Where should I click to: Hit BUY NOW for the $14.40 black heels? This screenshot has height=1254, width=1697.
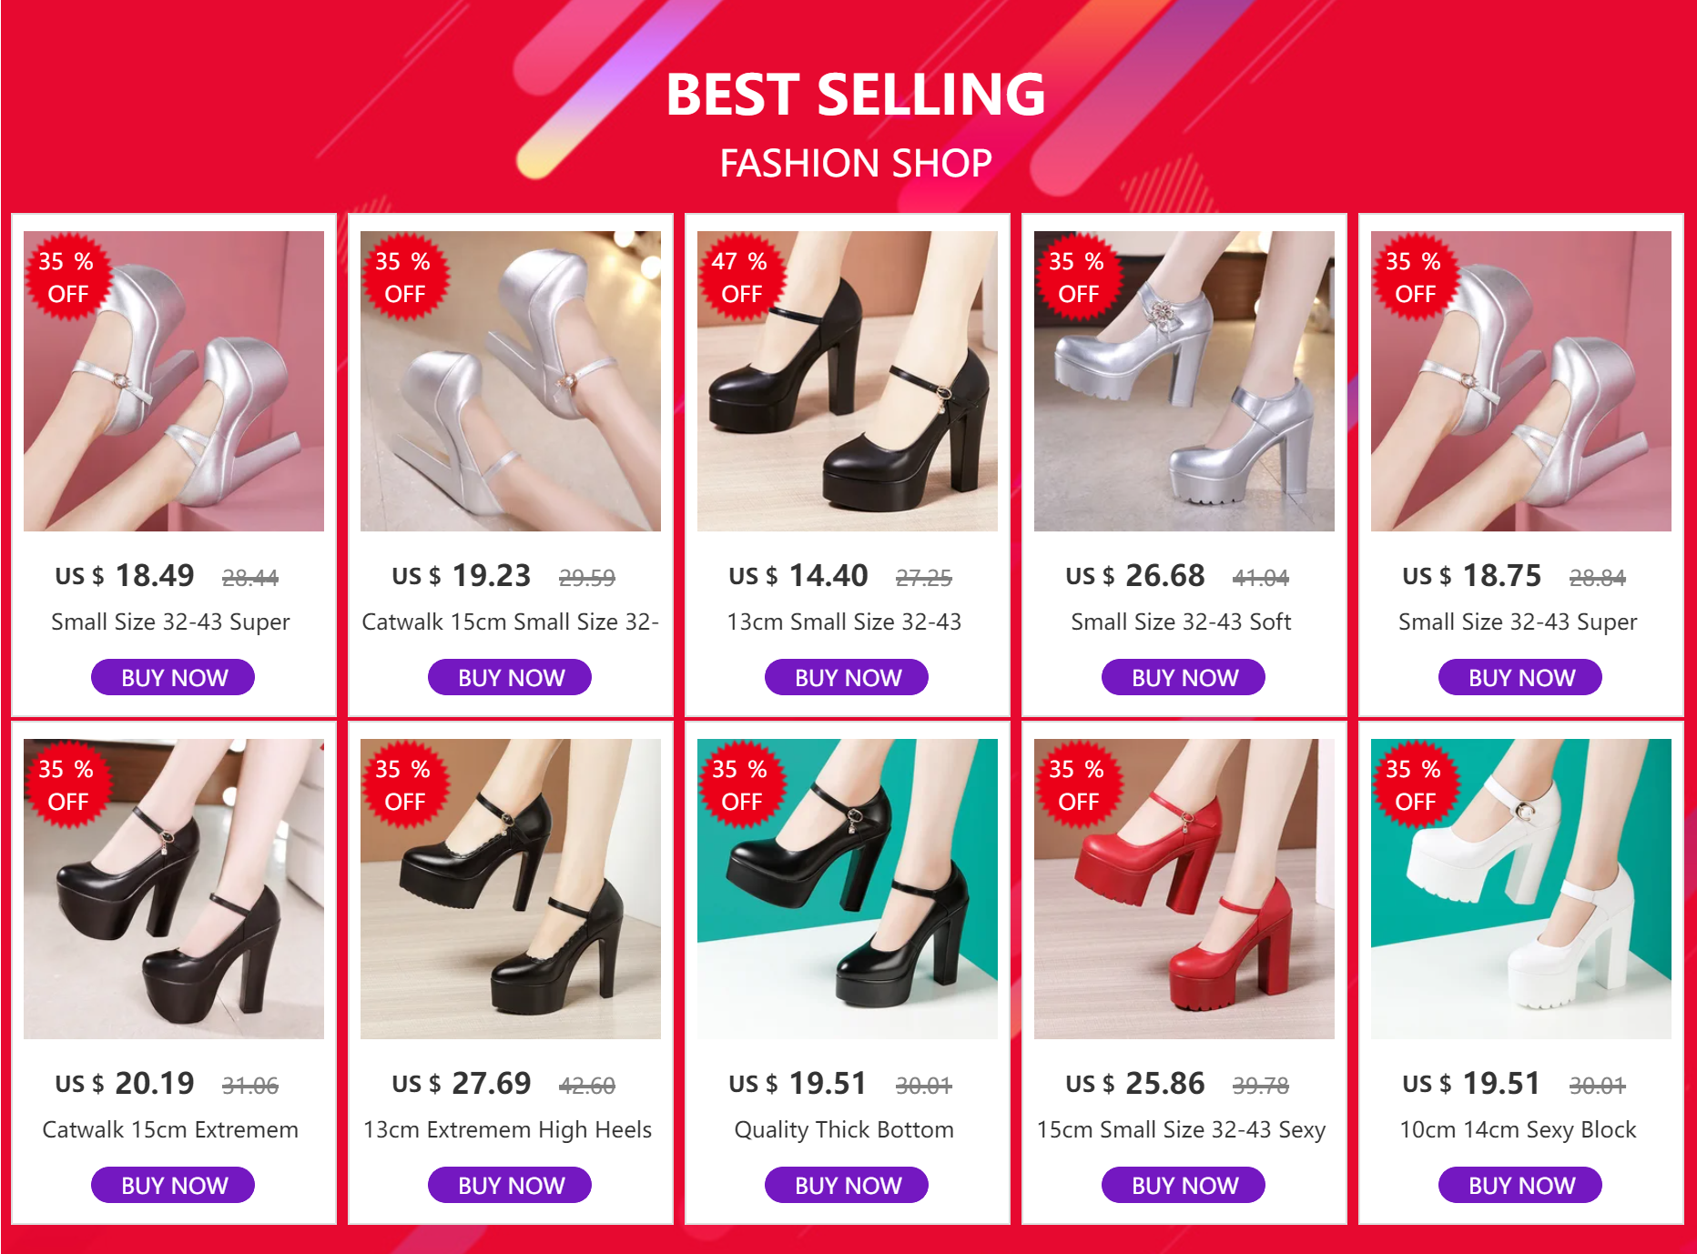click(x=847, y=677)
